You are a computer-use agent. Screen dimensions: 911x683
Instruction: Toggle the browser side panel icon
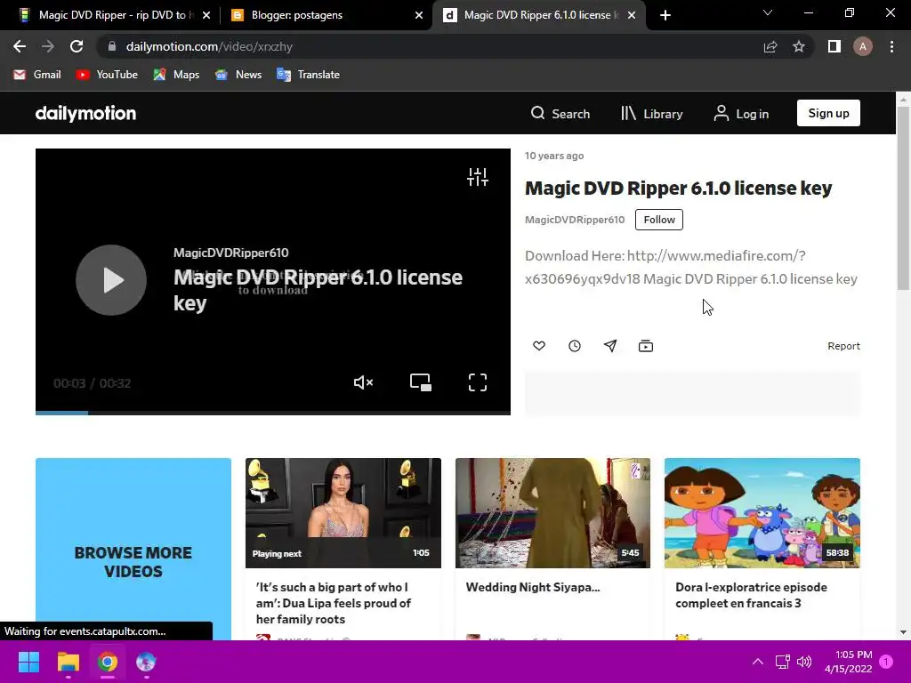click(x=834, y=46)
